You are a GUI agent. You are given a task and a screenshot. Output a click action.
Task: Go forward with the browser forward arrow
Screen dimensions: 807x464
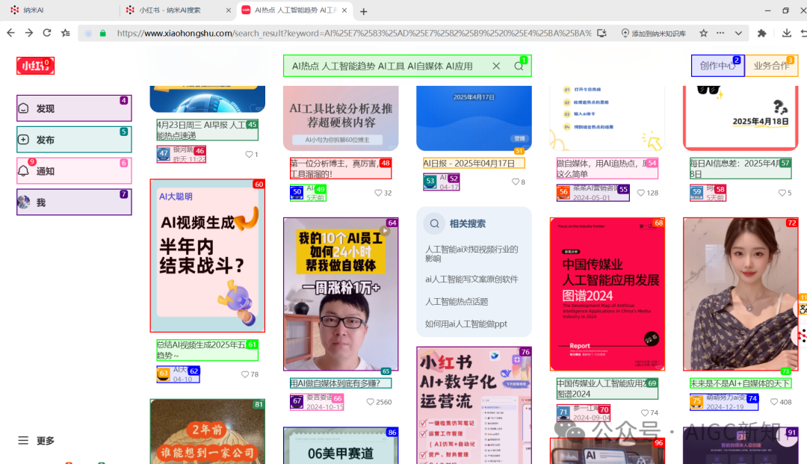click(29, 33)
